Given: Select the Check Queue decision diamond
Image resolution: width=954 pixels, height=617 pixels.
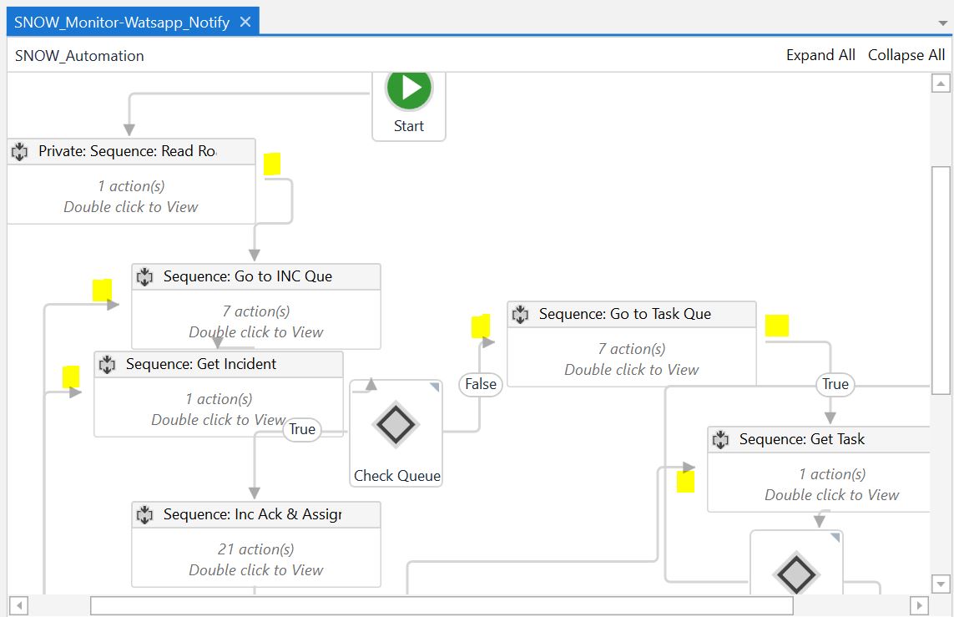Looking at the screenshot, I should pos(396,424).
